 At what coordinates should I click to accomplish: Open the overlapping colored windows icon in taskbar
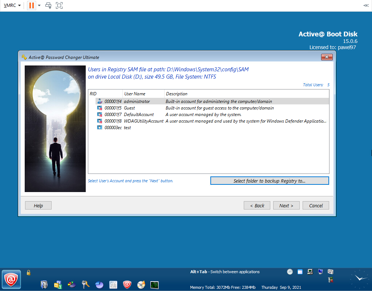point(58,284)
